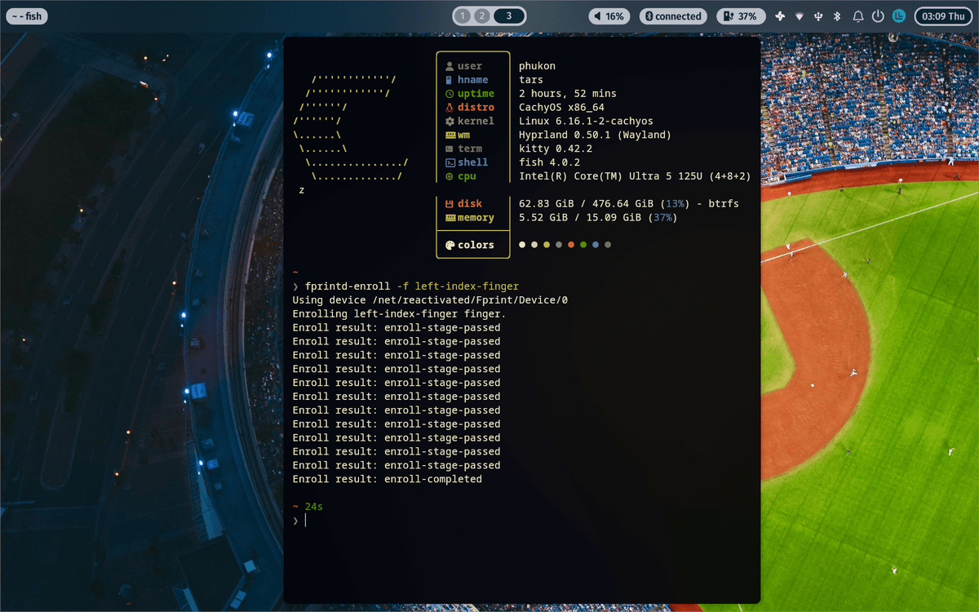This screenshot has width=979, height=612.
Task: Click the 'enroll-completed' result line
Action: click(388, 479)
